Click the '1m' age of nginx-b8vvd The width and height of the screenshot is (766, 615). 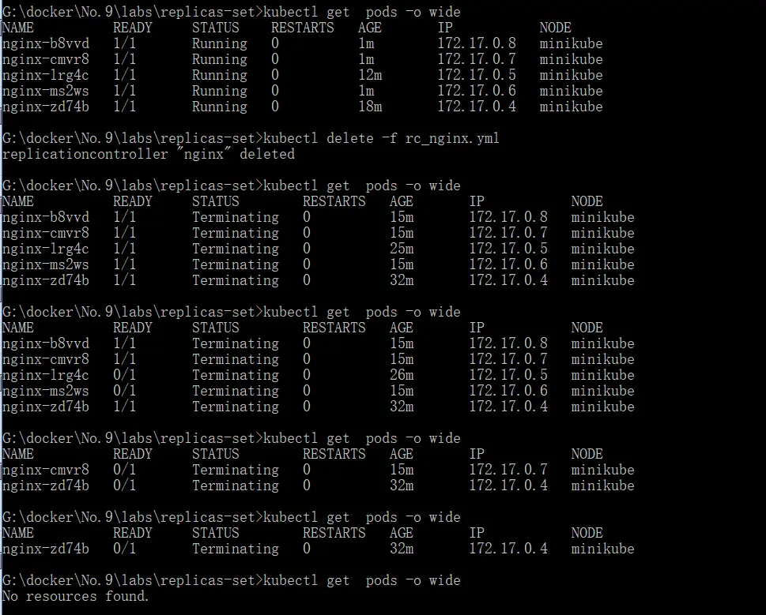point(366,43)
